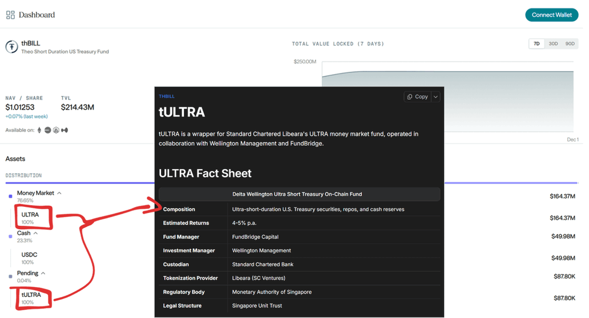
Task: Select the tULTRA asset under Pending
Action: pyautogui.click(x=31, y=295)
